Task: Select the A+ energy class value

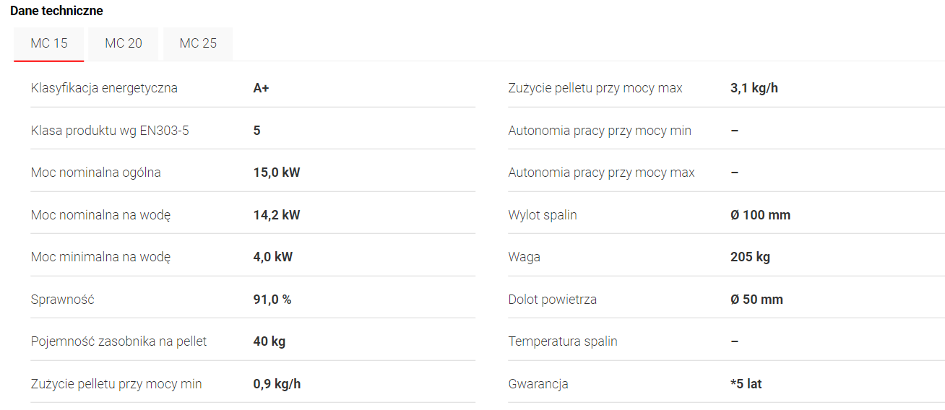Action: coord(262,88)
